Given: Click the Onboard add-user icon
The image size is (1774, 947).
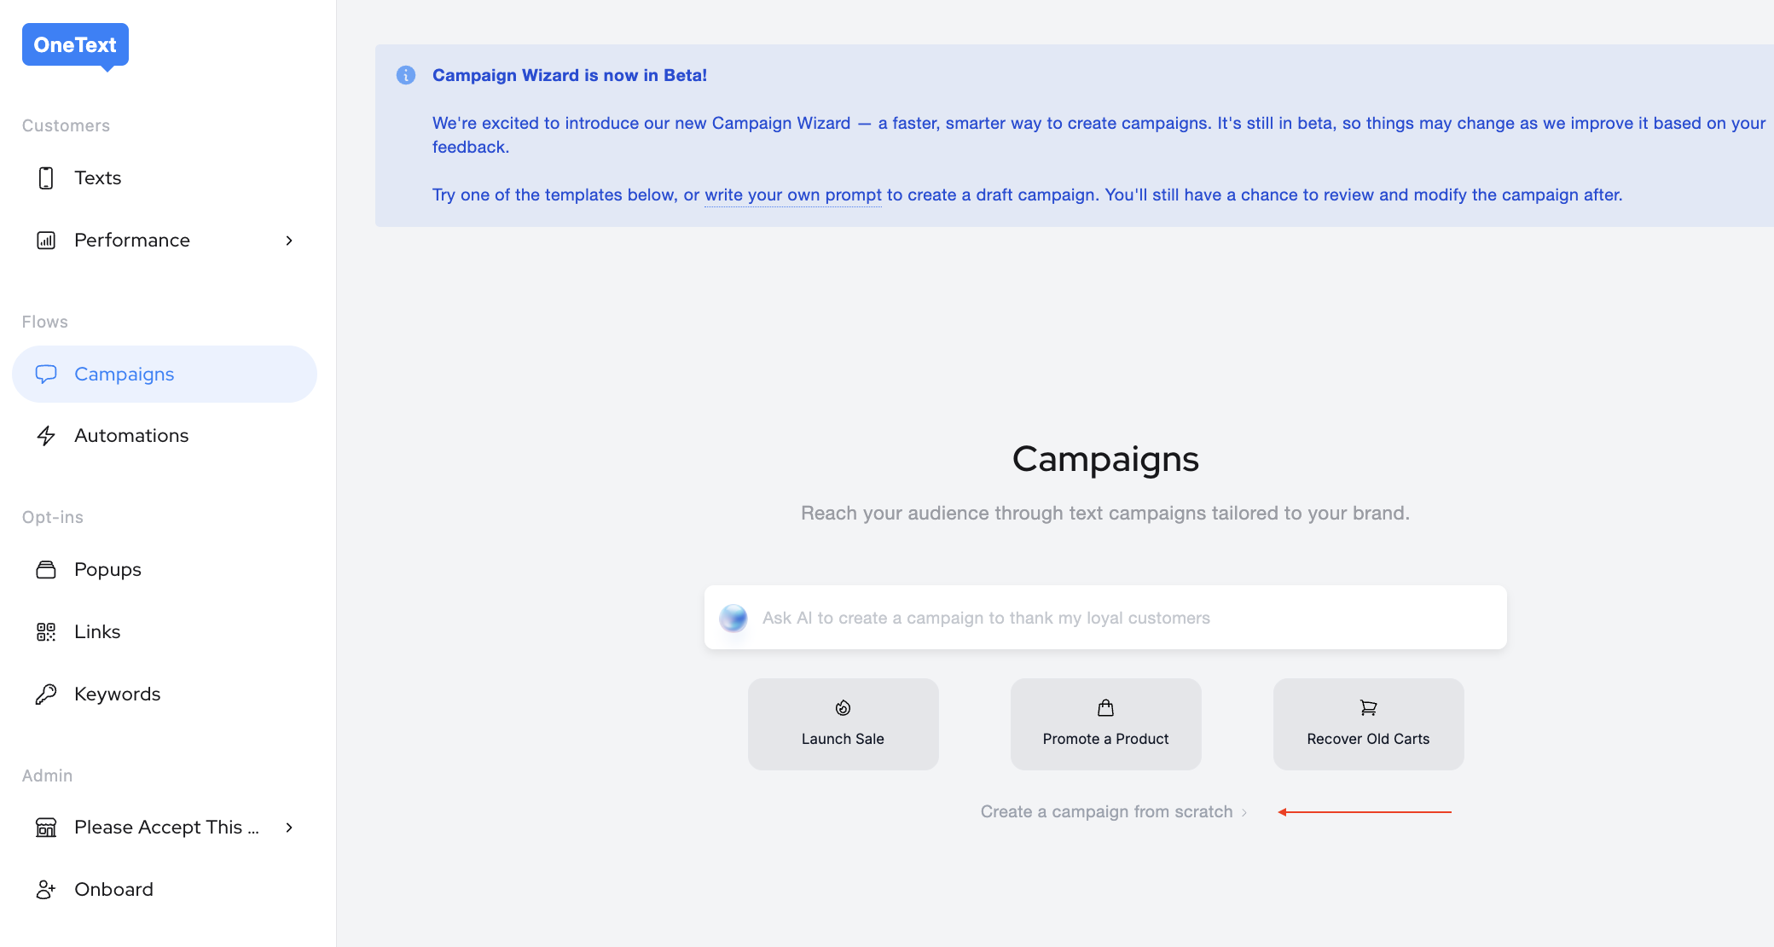Looking at the screenshot, I should tap(46, 890).
